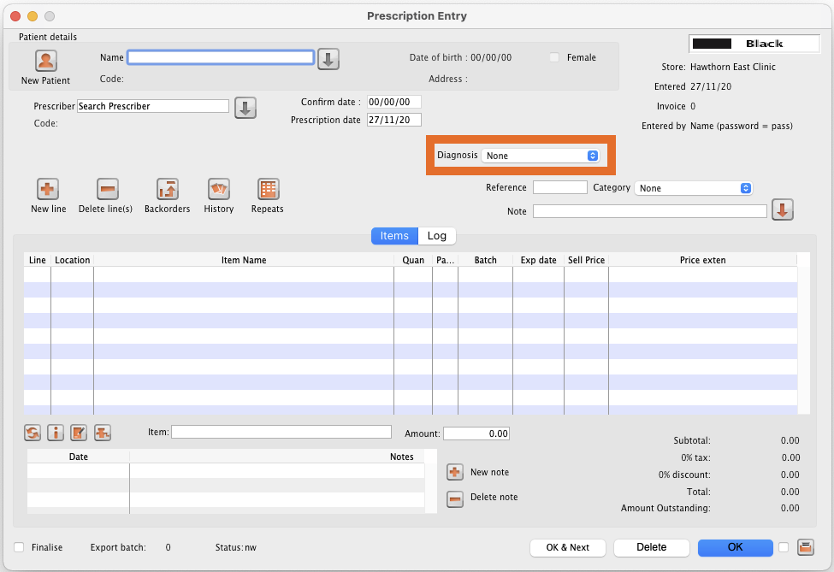Screen dimensions: 834x572
Task: Click the Delete line(s) minus icon
Action: pyautogui.click(x=107, y=190)
